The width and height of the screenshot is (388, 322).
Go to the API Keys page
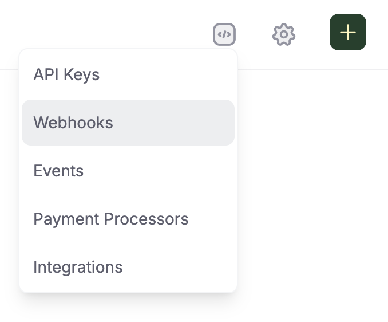[128, 74]
